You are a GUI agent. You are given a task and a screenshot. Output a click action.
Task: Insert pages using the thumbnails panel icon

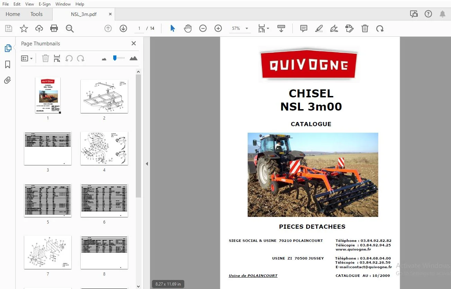tap(57, 58)
